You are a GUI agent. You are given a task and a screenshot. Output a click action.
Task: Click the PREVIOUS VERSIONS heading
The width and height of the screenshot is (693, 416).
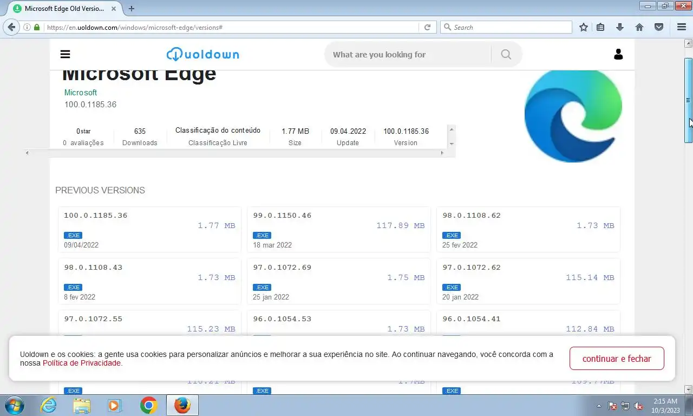click(100, 191)
